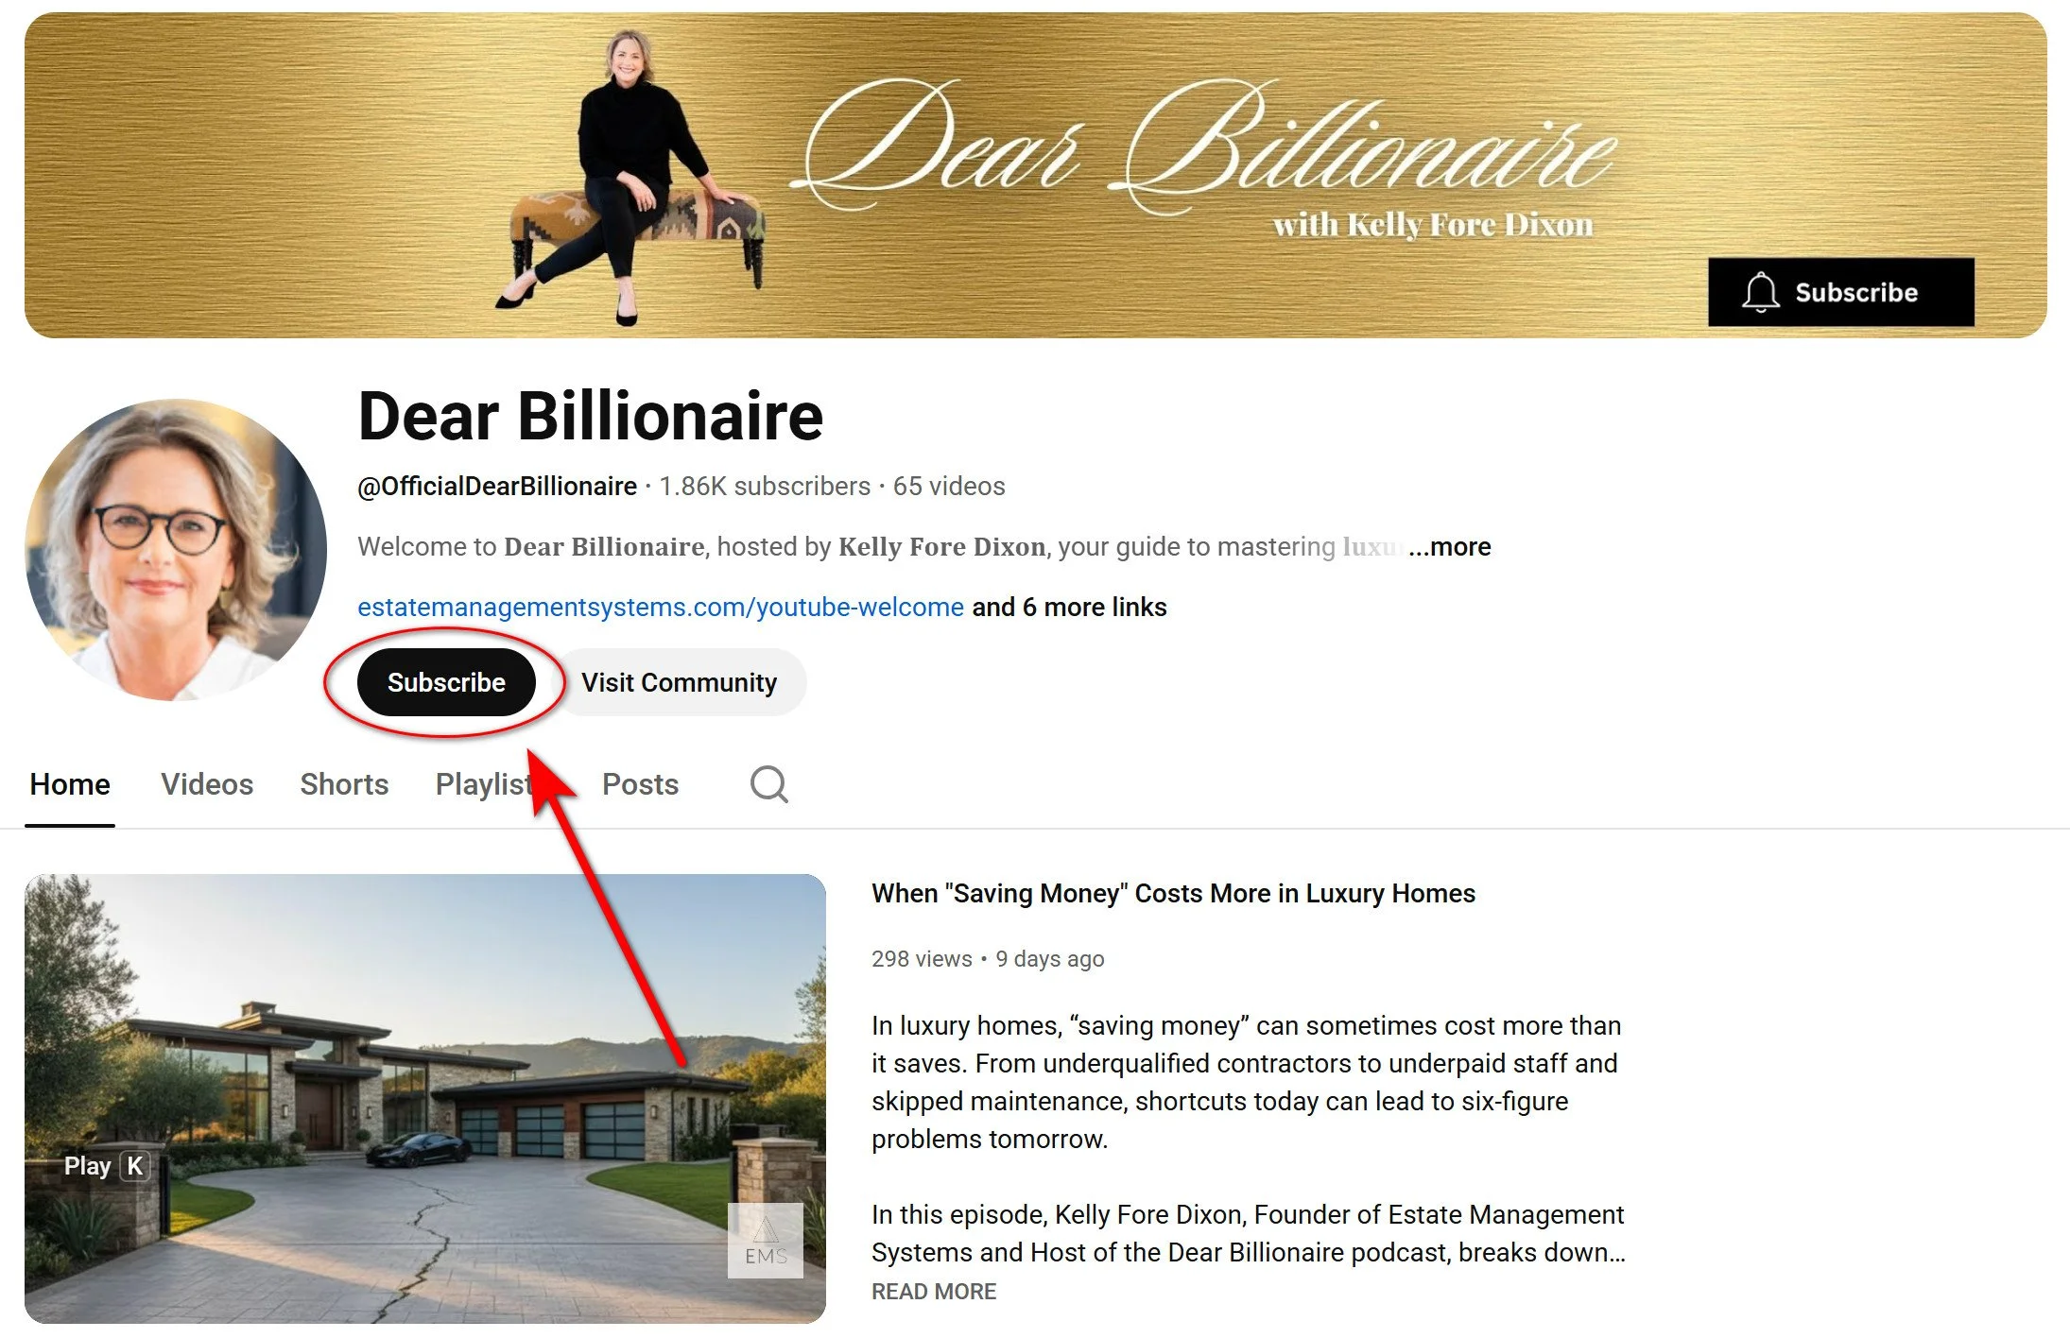Viewport: 2070px width, 1338px height.
Task: Go to the Home tab
Action: 70,784
